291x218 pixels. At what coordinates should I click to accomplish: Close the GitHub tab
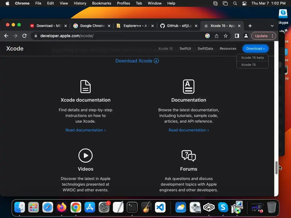(196, 26)
